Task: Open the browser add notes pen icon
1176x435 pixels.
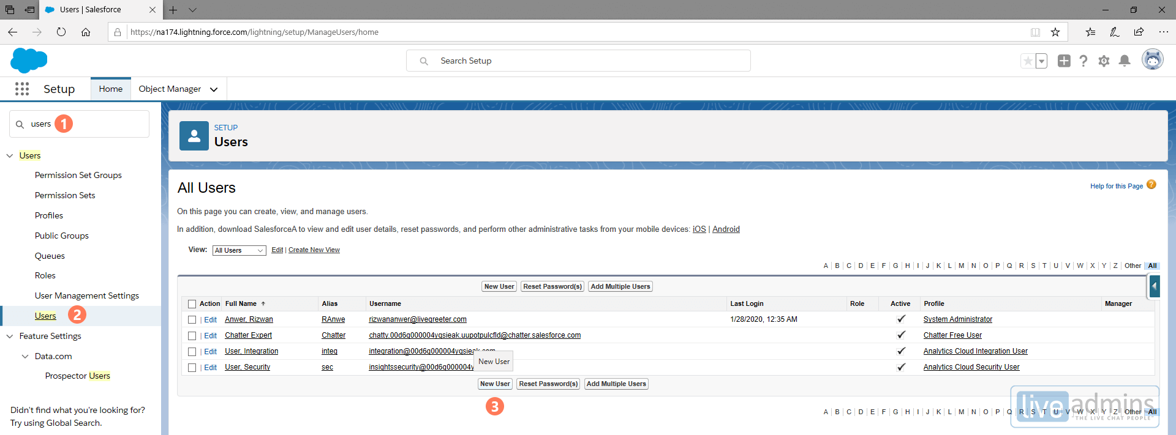Action: (x=1115, y=32)
